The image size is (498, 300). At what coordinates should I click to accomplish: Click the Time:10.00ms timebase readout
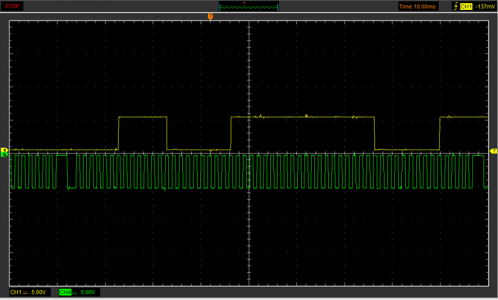[417, 6]
